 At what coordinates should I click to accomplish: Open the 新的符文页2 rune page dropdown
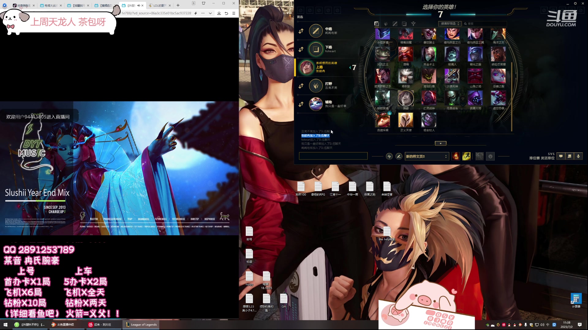[x=427, y=156]
